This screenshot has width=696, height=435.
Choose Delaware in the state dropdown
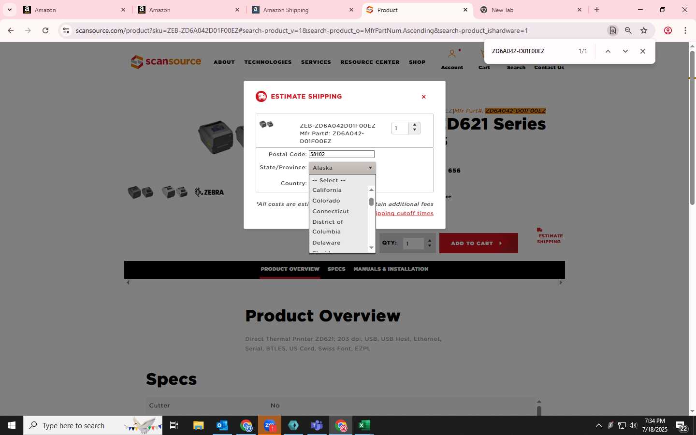326,243
